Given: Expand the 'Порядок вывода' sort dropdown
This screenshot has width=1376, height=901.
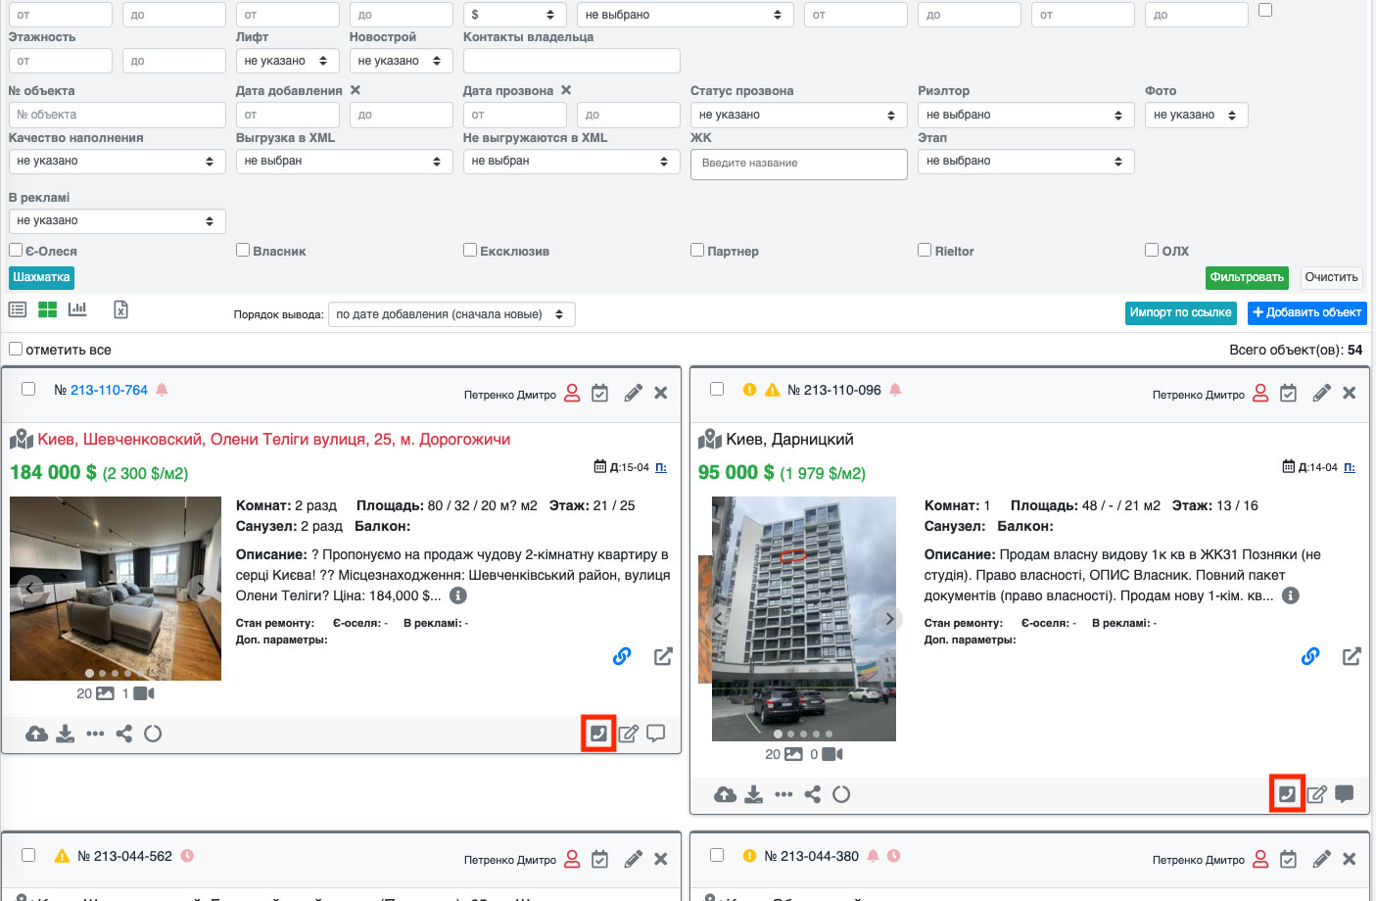Looking at the screenshot, I should [x=451, y=314].
